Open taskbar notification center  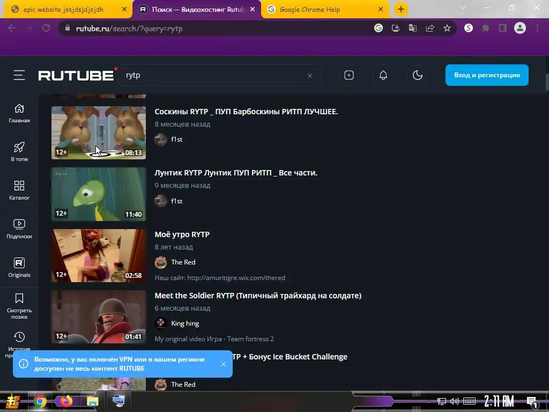point(532,402)
